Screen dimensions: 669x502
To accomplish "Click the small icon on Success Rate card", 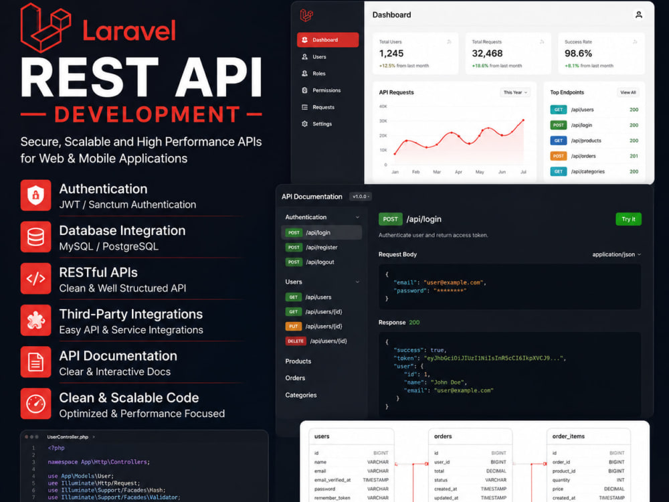I will point(635,41).
